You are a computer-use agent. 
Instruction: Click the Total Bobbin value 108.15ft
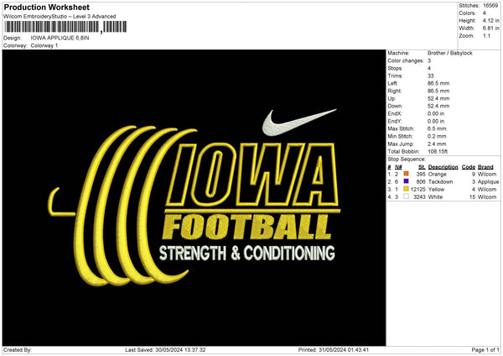438,151
